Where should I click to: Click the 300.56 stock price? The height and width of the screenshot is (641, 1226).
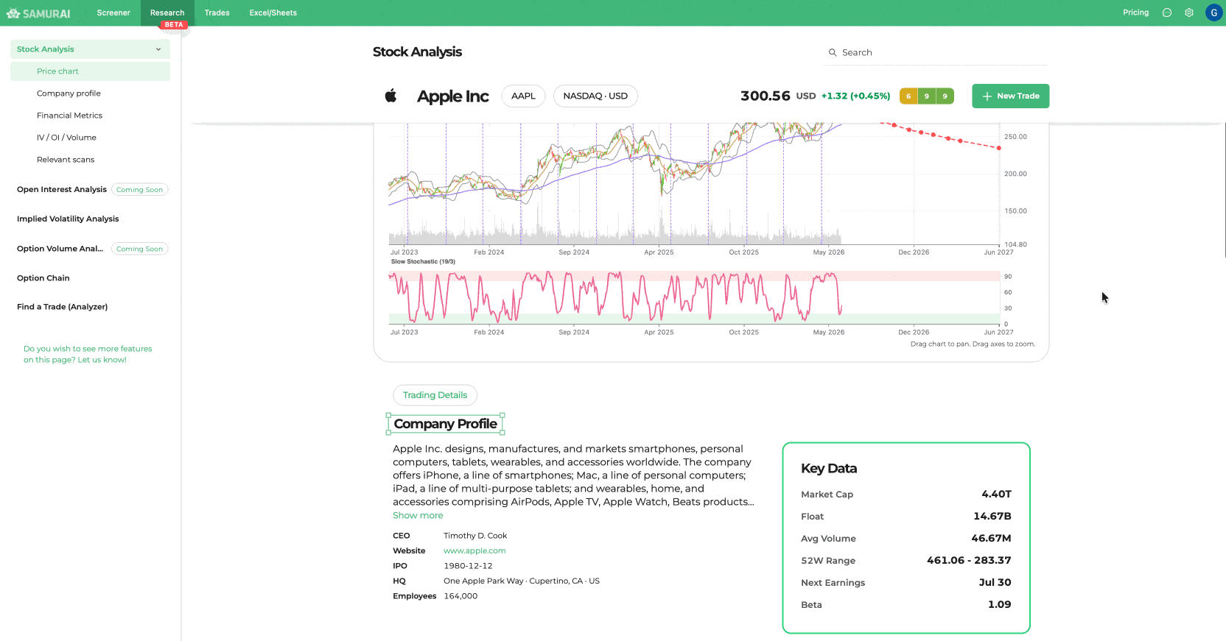[x=765, y=96]
